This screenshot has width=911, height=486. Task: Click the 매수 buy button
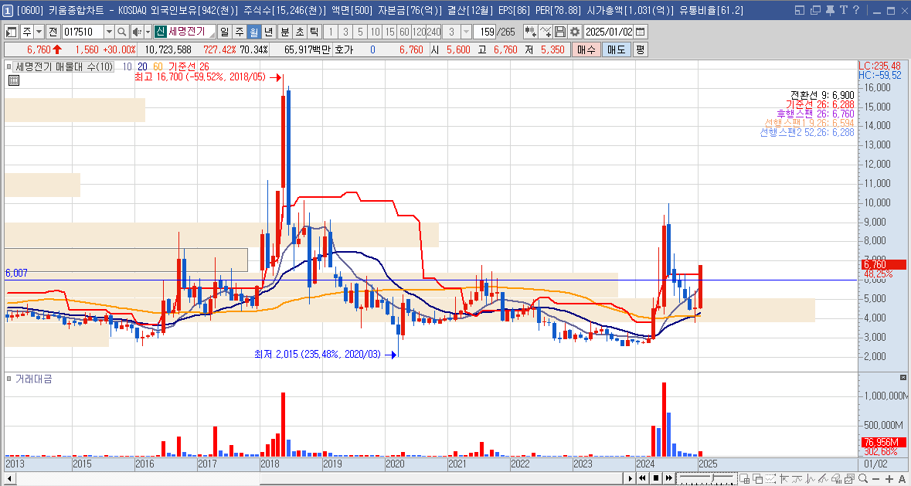point(586,50)
